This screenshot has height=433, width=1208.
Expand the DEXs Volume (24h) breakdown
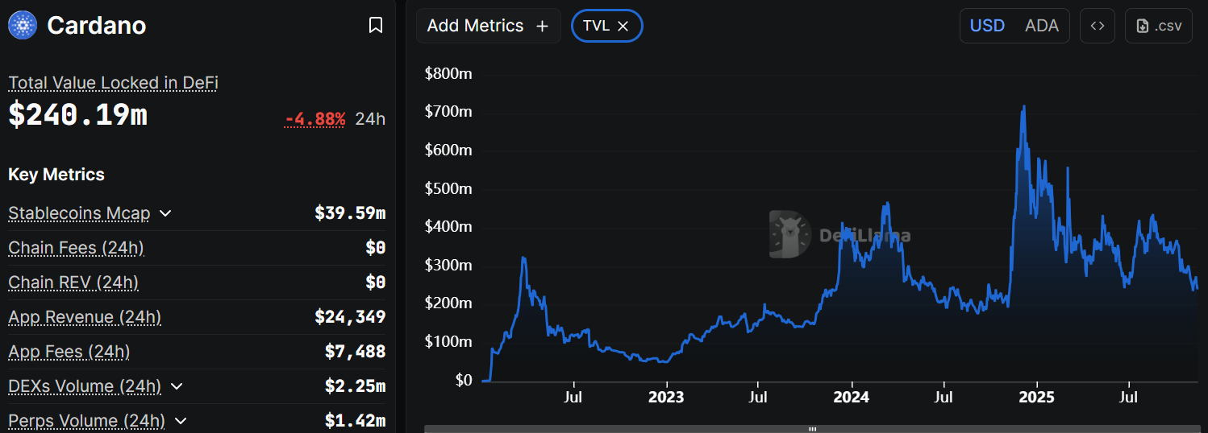(x=177, y=386)
